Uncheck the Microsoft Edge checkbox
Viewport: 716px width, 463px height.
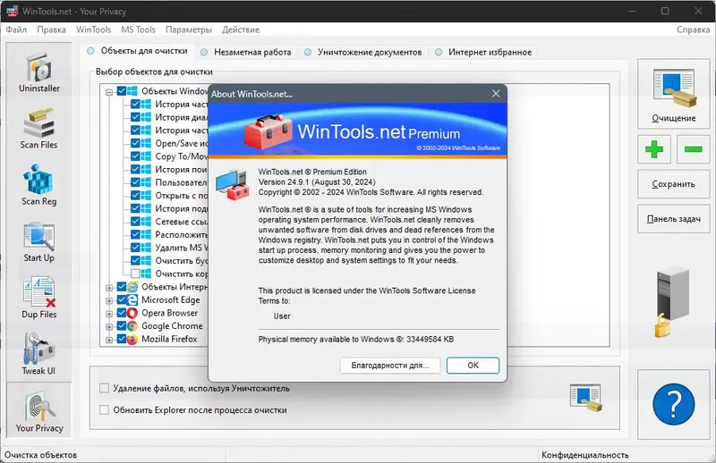point(122,299)
